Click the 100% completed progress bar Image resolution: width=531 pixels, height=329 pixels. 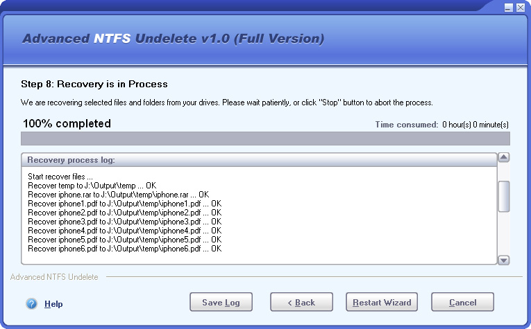[x=265, y=139]
